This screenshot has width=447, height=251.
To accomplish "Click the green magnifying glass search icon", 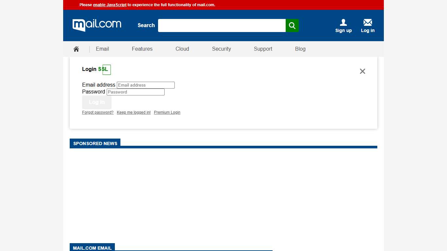I will coord(292,25).
